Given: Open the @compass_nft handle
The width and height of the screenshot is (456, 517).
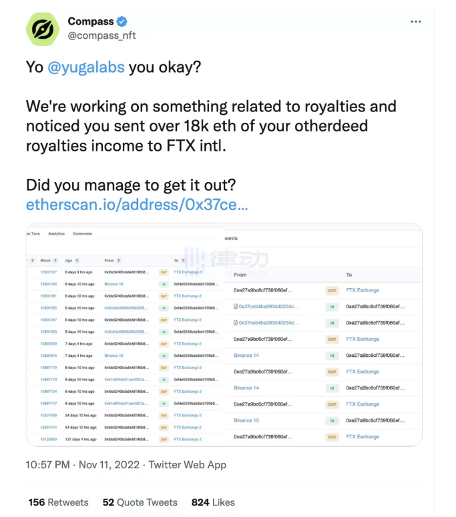Looking at the screenshot, I should (x=101, y=35).
